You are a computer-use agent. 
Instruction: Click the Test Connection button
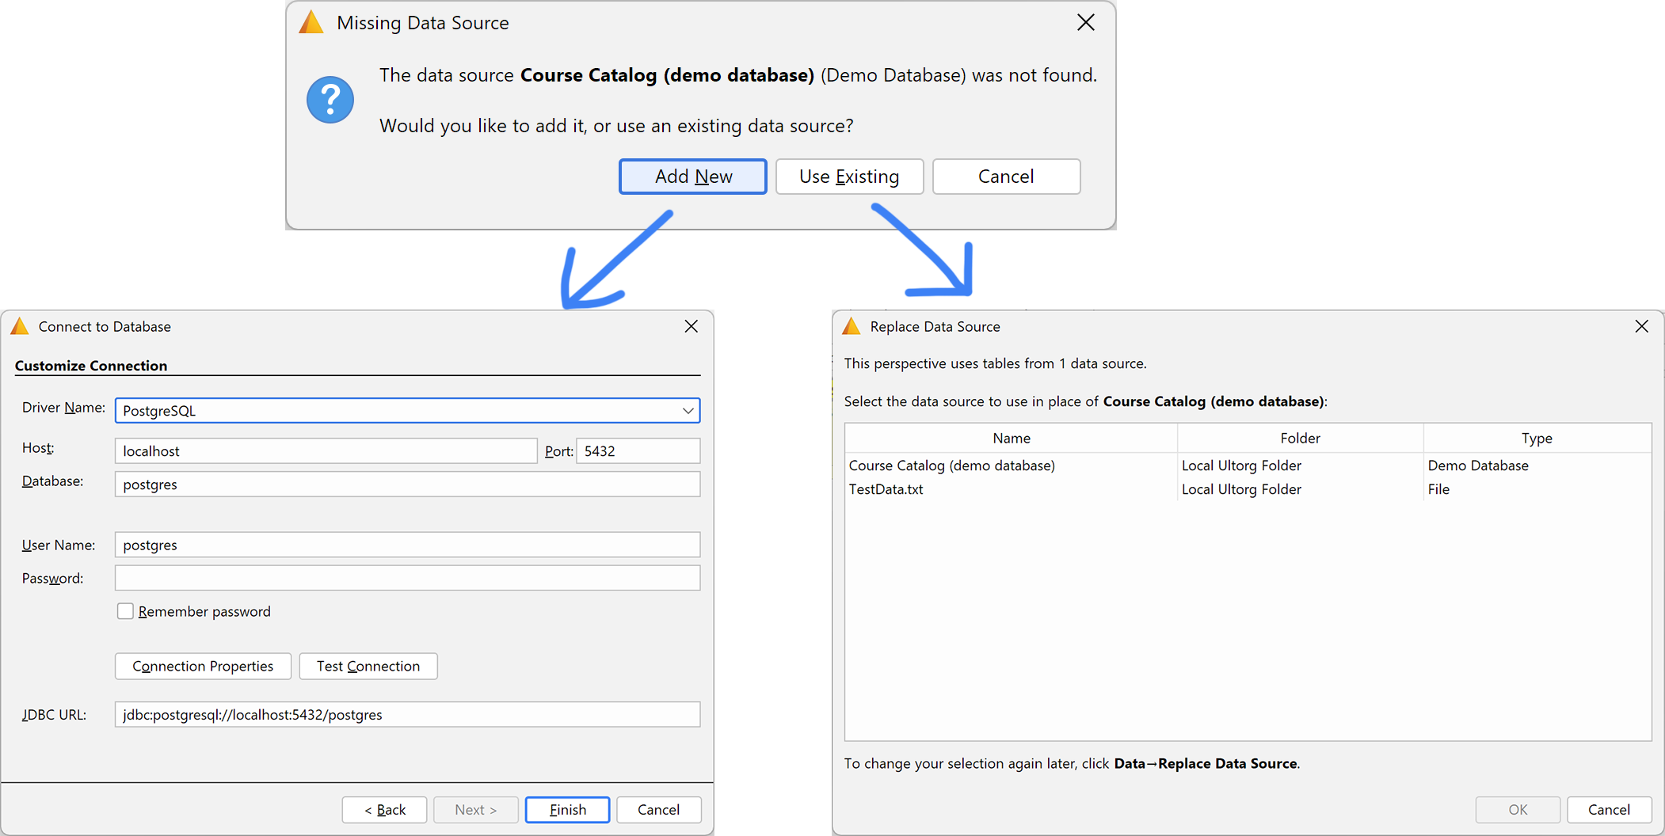[368, 667]
